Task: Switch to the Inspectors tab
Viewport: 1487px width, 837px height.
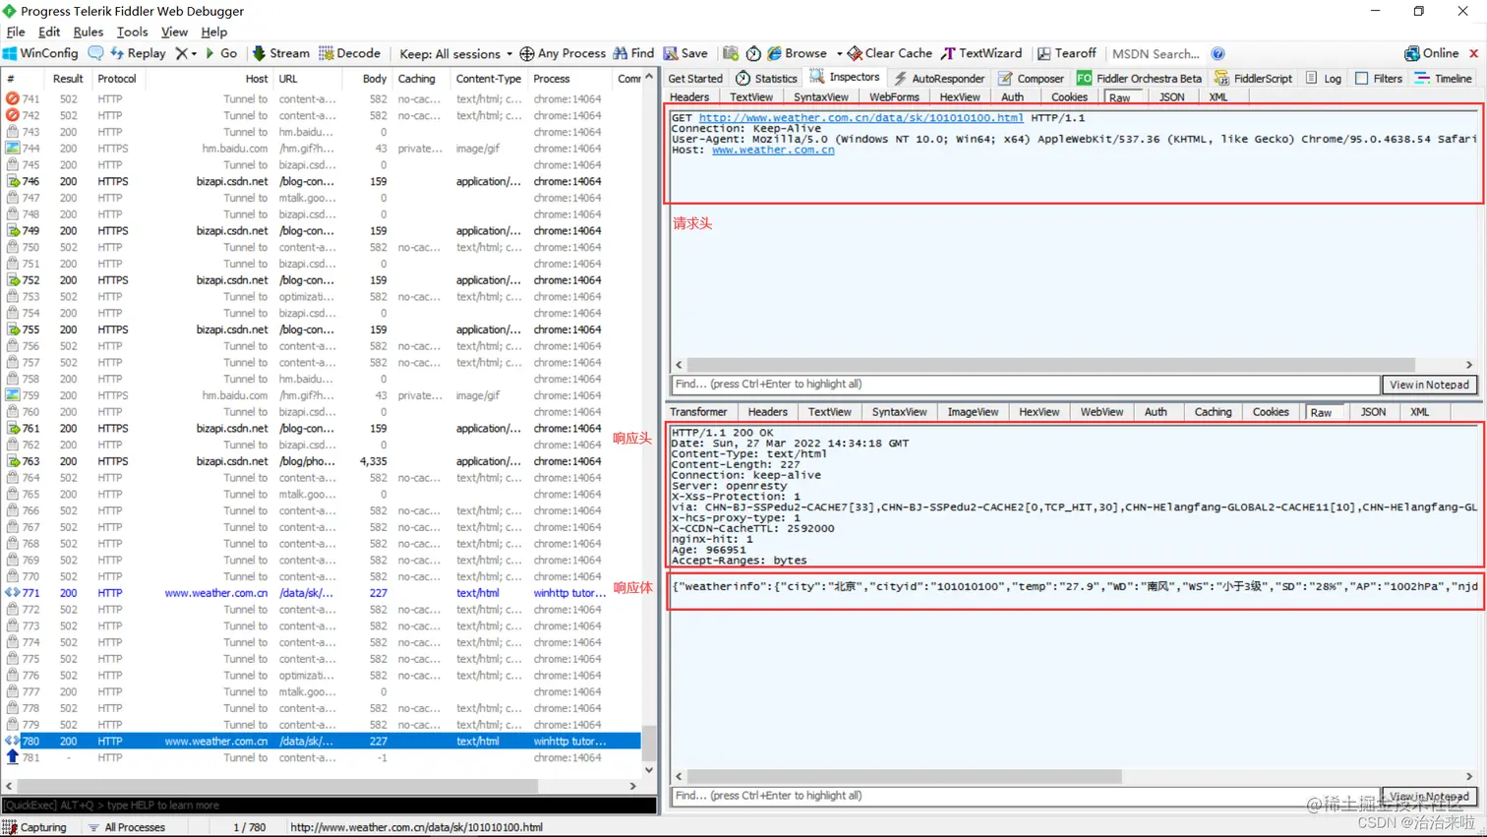Action: tap(845, 77)
